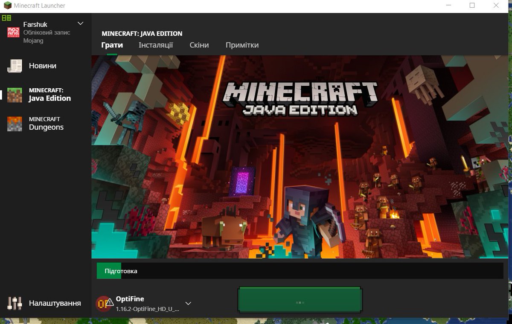Go to the Примітки tab

click(242, 45)
